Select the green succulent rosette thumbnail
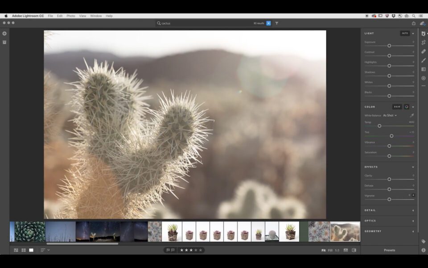 pos(30,232)
